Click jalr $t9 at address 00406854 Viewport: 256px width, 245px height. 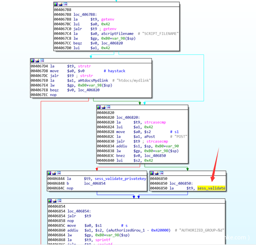pos(69,216)
